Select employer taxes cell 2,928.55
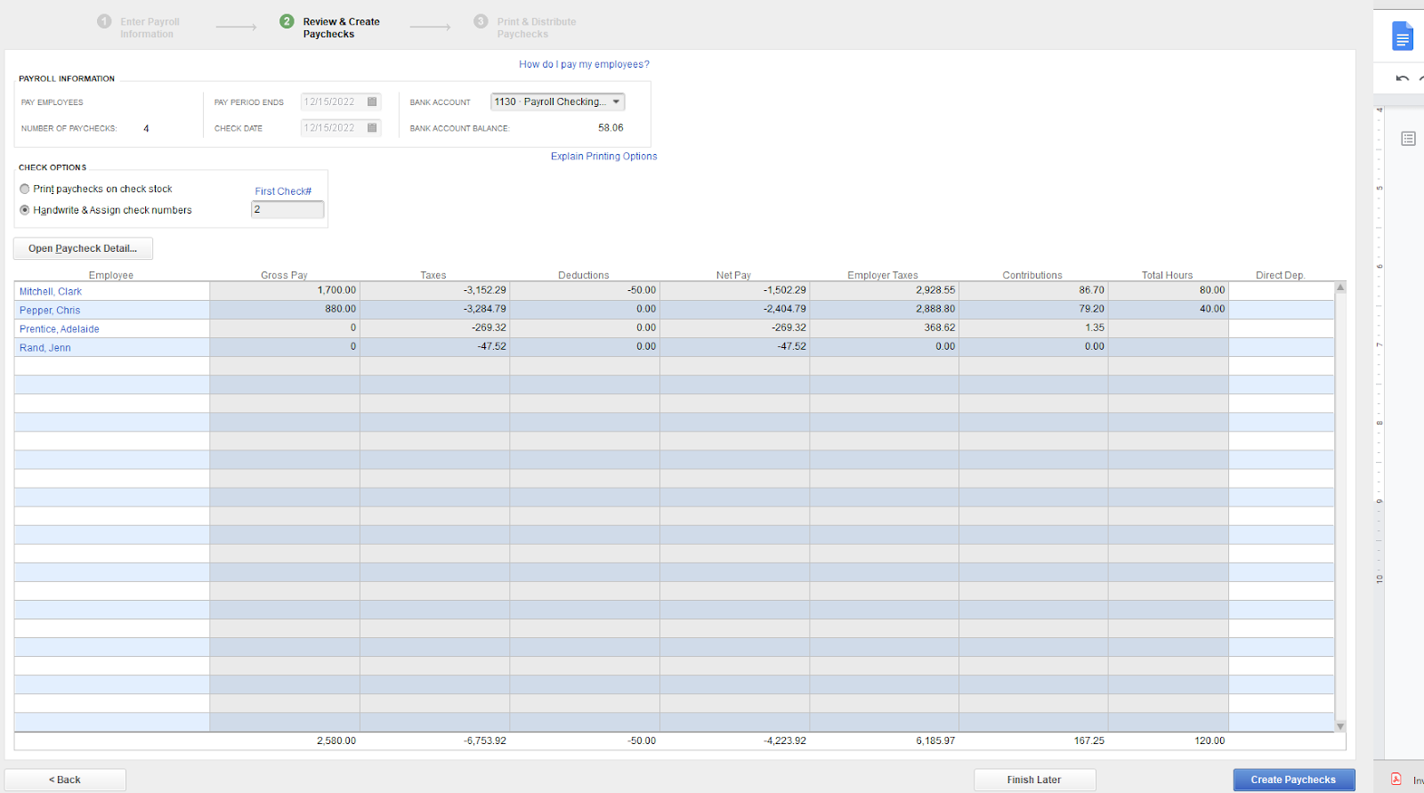 884,290
